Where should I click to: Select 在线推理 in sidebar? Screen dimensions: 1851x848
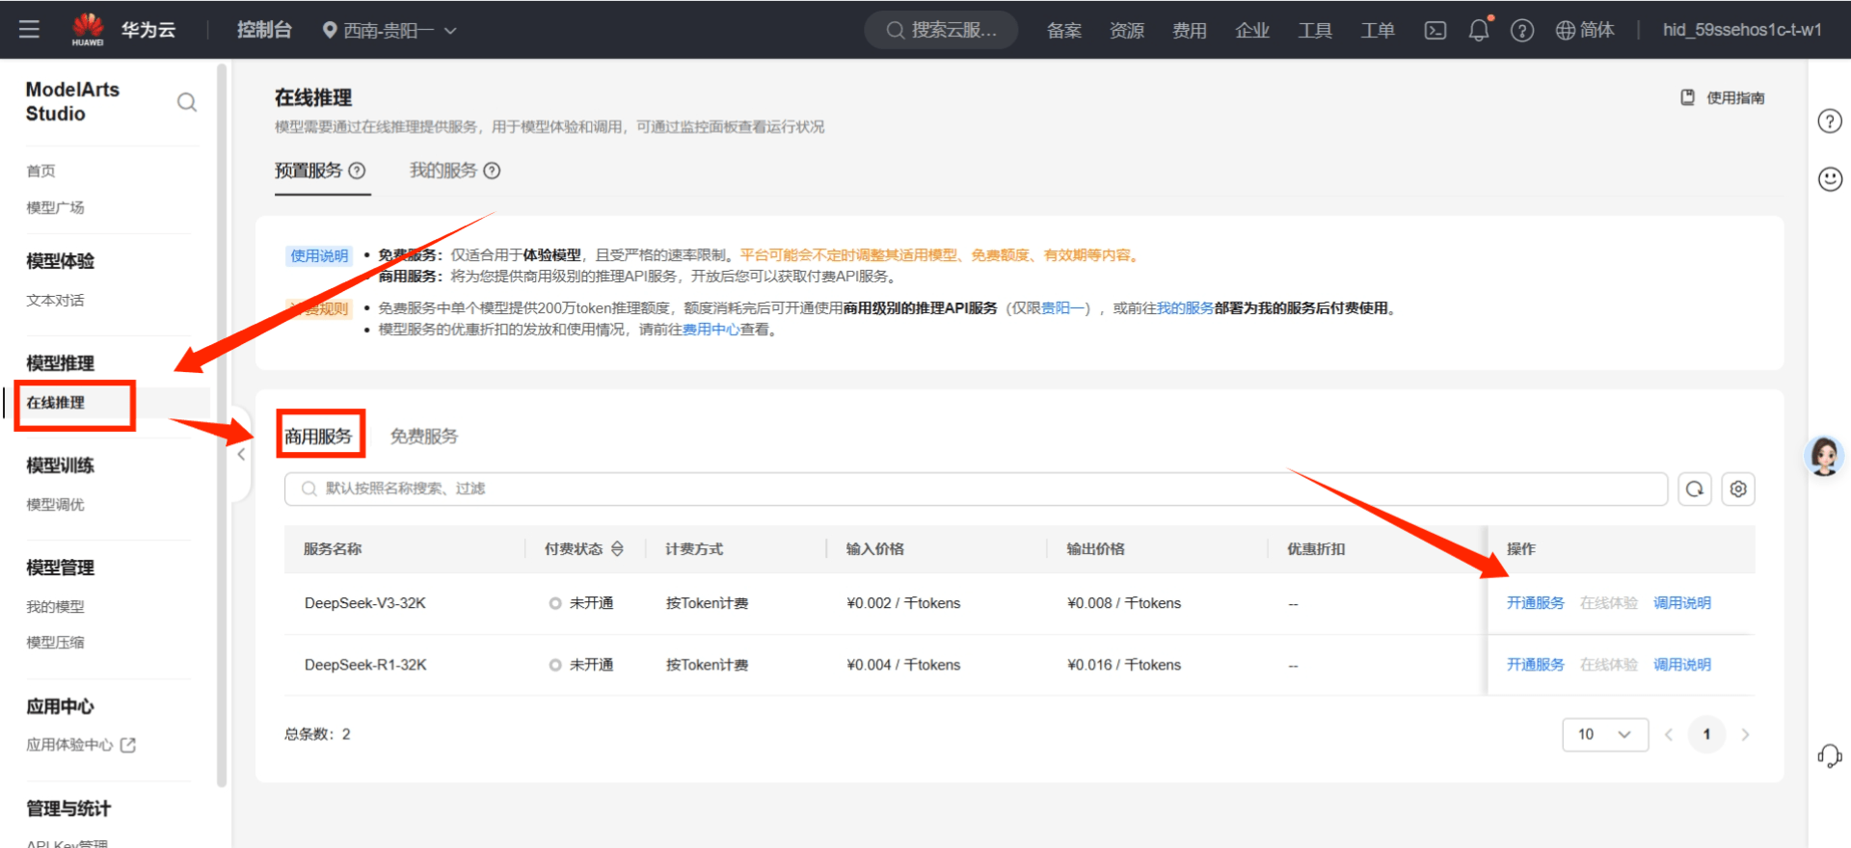pos(55,403)
